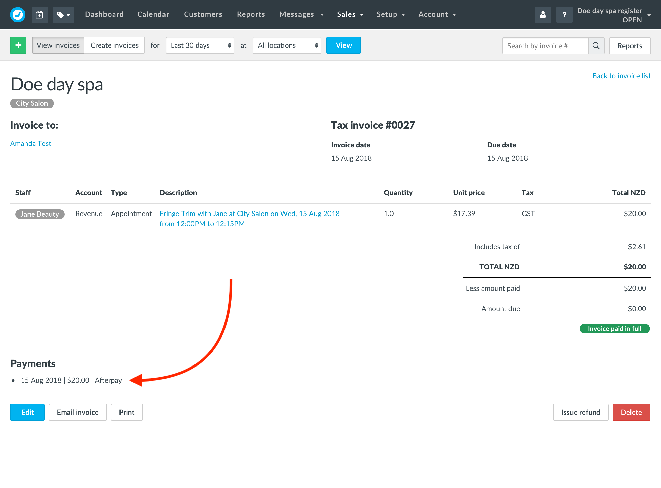Open the Calendar page
This screenshot has height=488, width=661.
click(153, 14)
